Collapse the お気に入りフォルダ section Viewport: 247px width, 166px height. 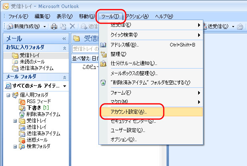click(x=64, y=48)
